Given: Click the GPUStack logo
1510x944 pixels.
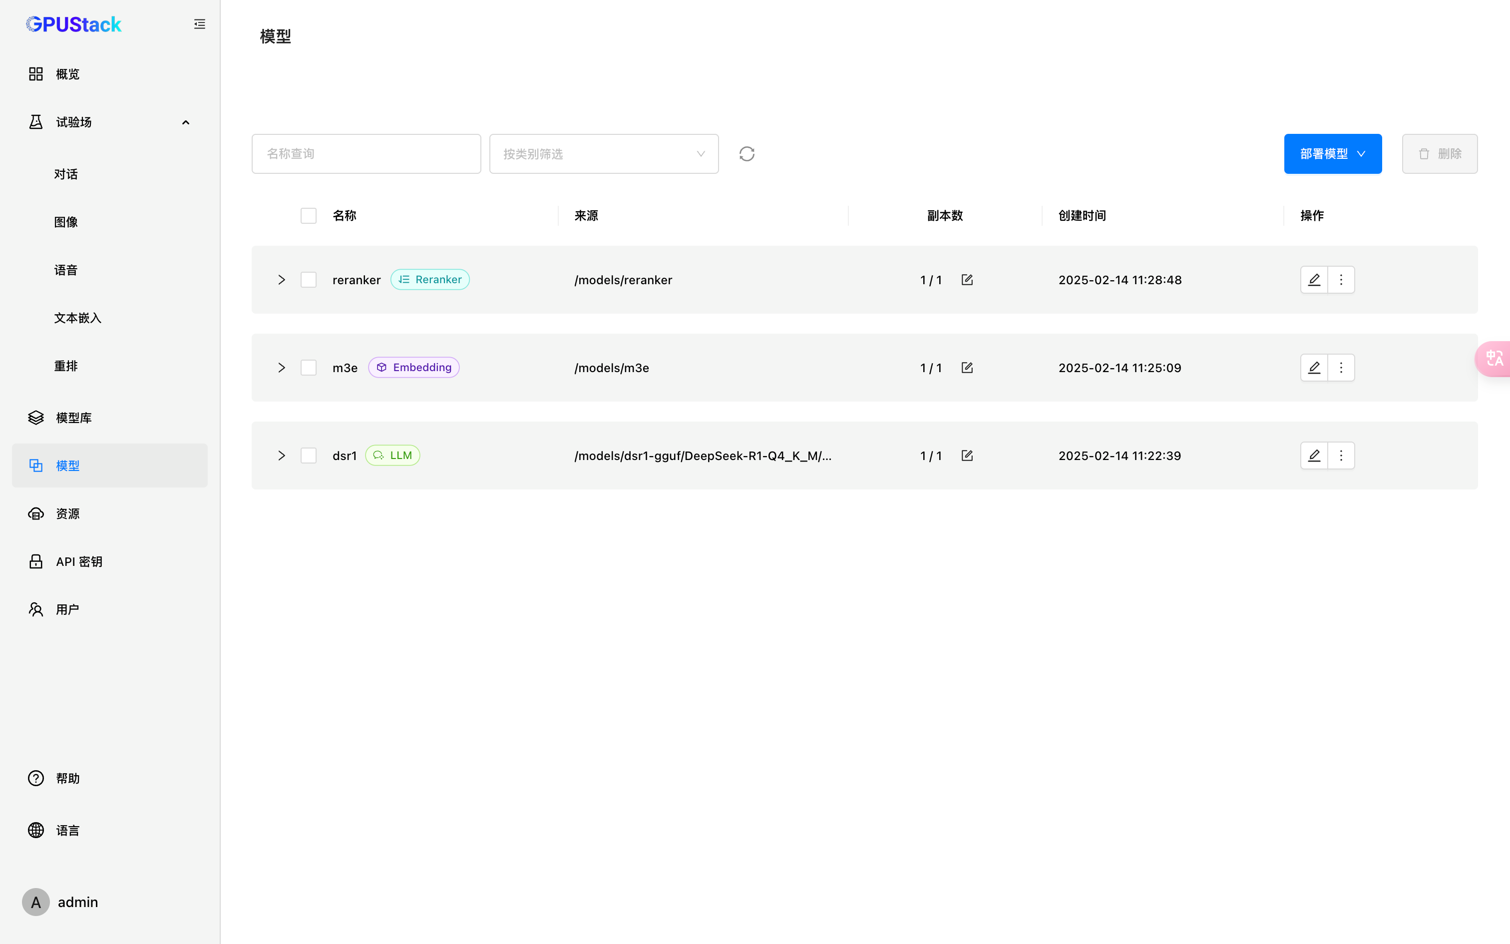Looking at the screenshot, I should click(73, 24).
